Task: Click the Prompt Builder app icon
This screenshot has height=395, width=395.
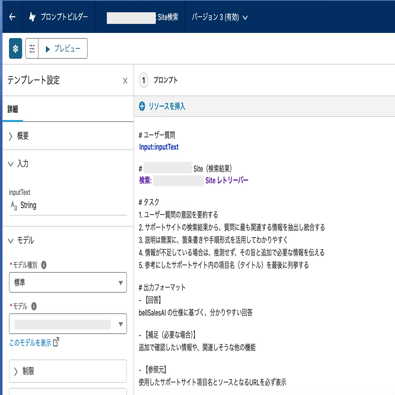Action: (x=32, y=17)
